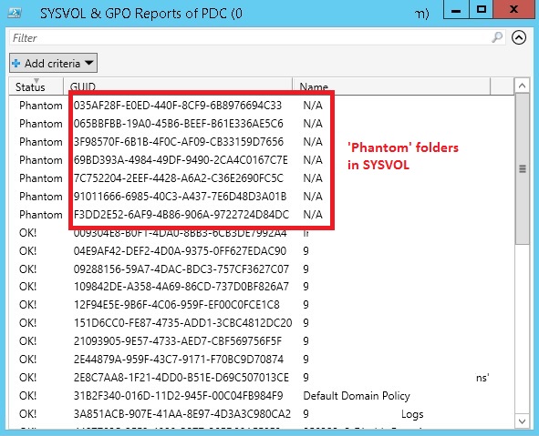This screenshot has height=436, width=539.
Task: Select row with GUID F3DD2E52-6AF9-4B86-906A-9722724D84DC
Action: pos(261,215)
